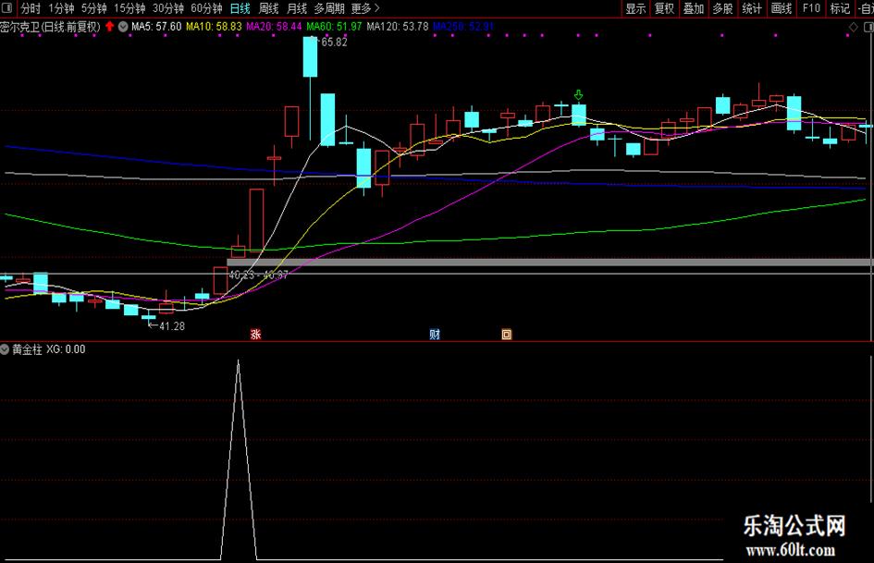Switch to the 5分钟 period tab
Viewport: 874px width, 563px height.
pos(93,8)
